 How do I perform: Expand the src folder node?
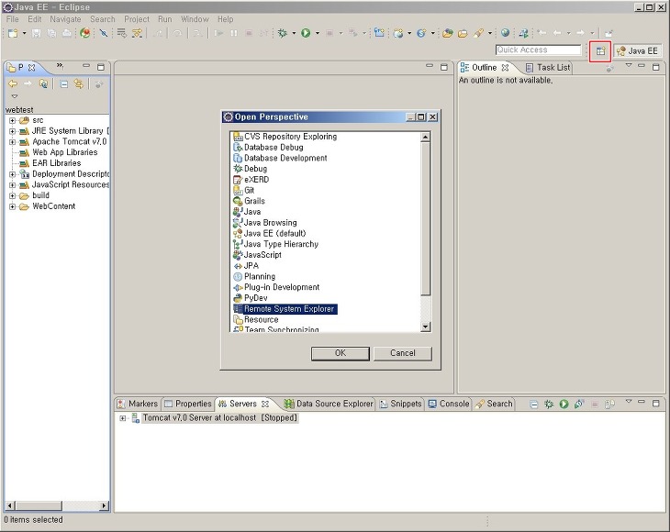[x=13, y=120]
